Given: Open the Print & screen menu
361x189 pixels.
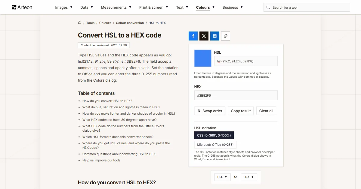Looking at the screenshot, I should [154, 7].
